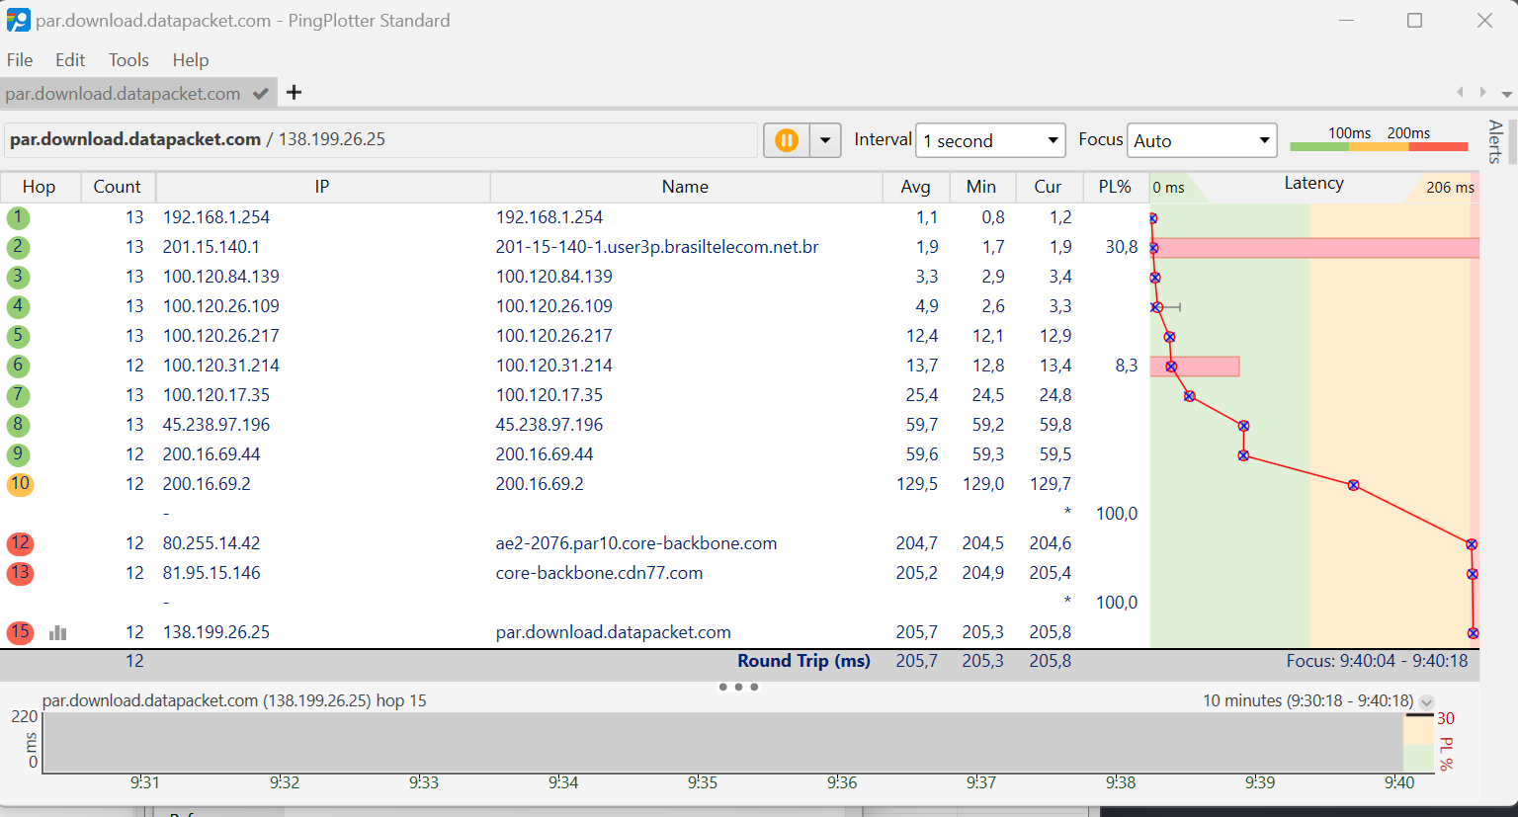Click the hop 4 green circle icon

[18, 306]
